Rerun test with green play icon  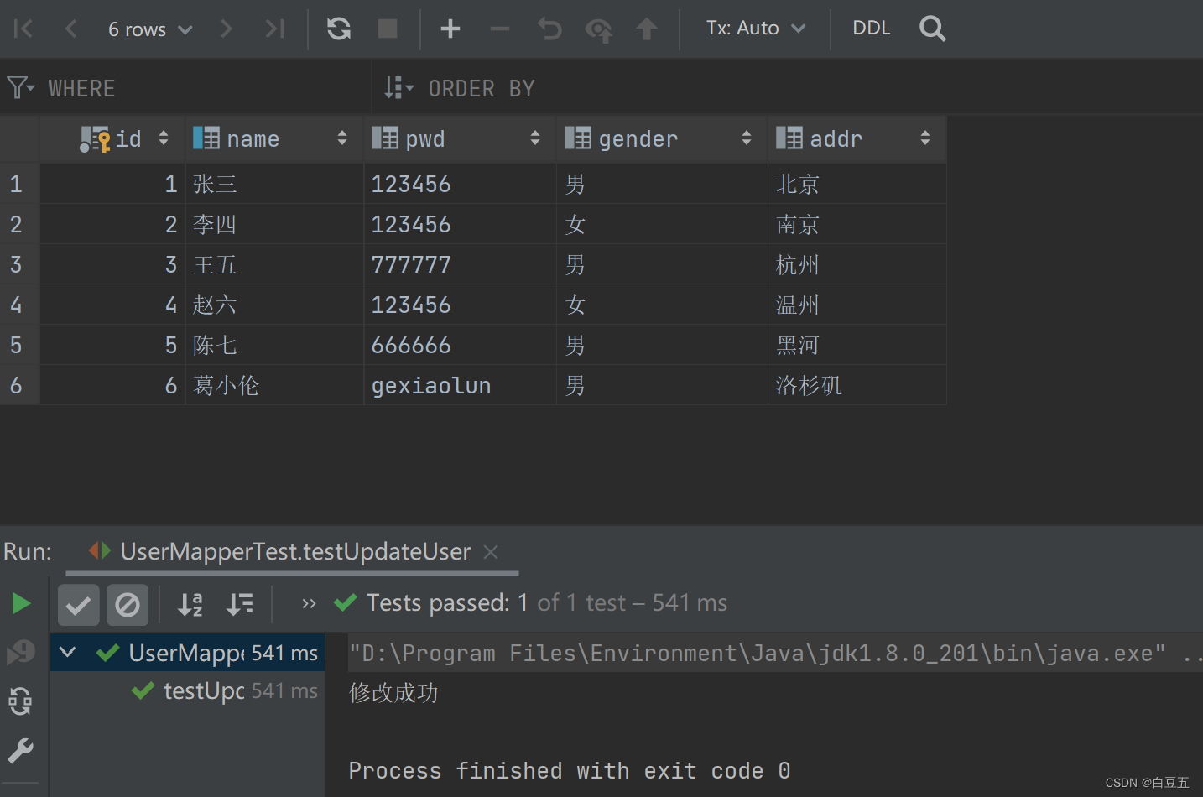click(x=21, y=603)
